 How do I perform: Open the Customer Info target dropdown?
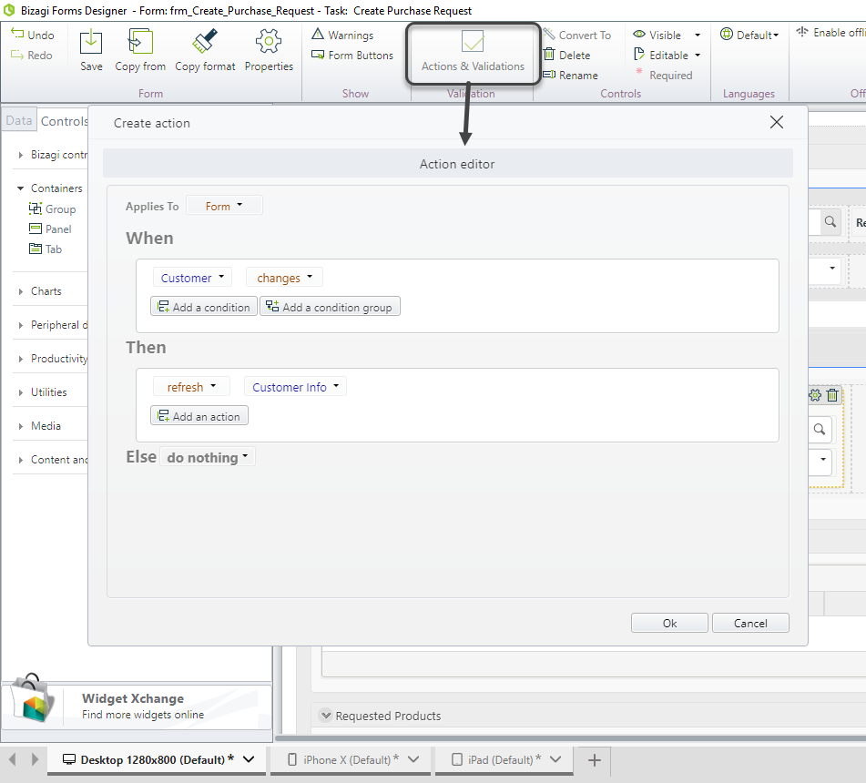(x=295, y=387)
